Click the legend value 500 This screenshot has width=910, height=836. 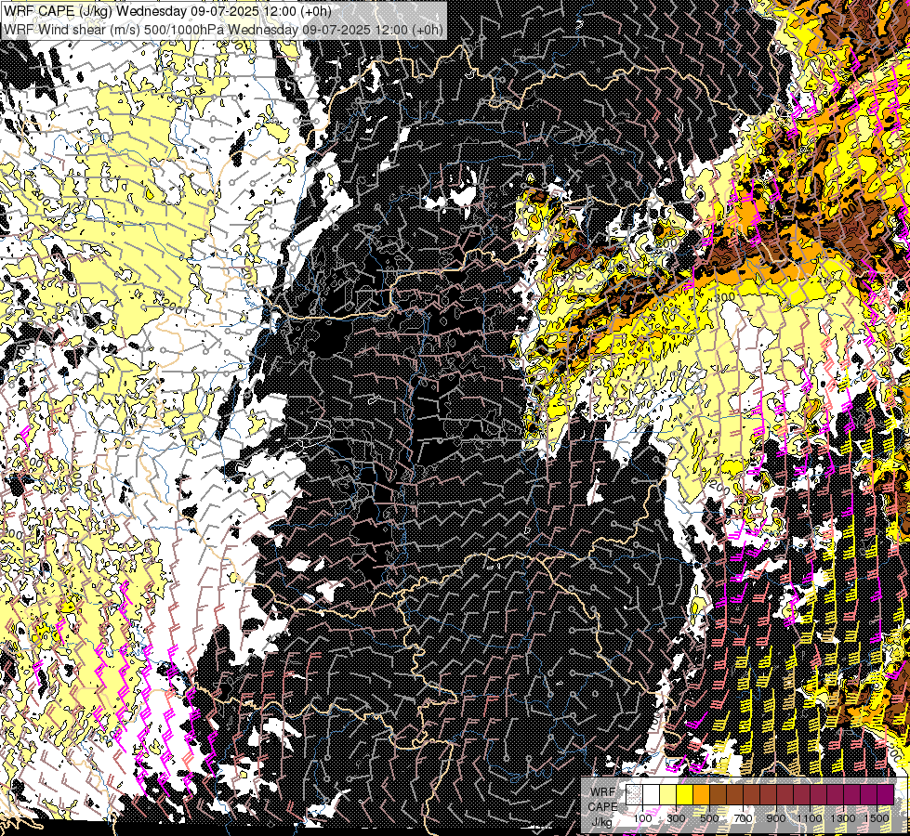[x=709, y=818]
